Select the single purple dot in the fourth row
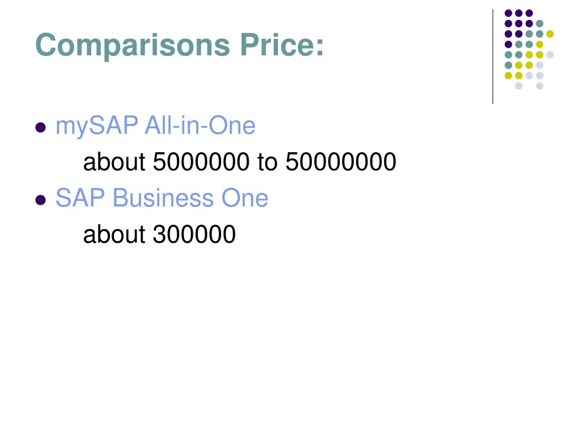Screen dimensions: 566x425 pyautogui.click(x=509, y=44)
